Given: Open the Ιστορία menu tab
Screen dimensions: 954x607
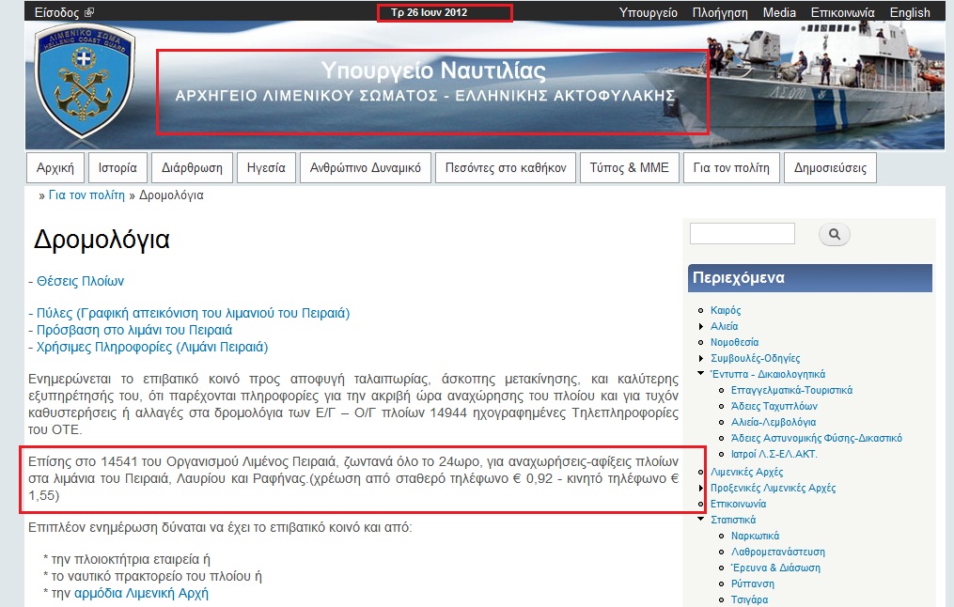Looking at the screenshot, I should click(117, 168).
